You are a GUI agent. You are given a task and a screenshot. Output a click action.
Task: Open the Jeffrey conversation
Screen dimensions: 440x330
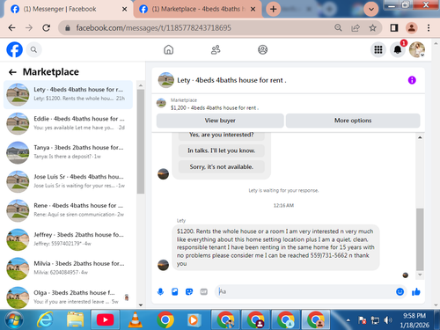click(x=68, y=239)
